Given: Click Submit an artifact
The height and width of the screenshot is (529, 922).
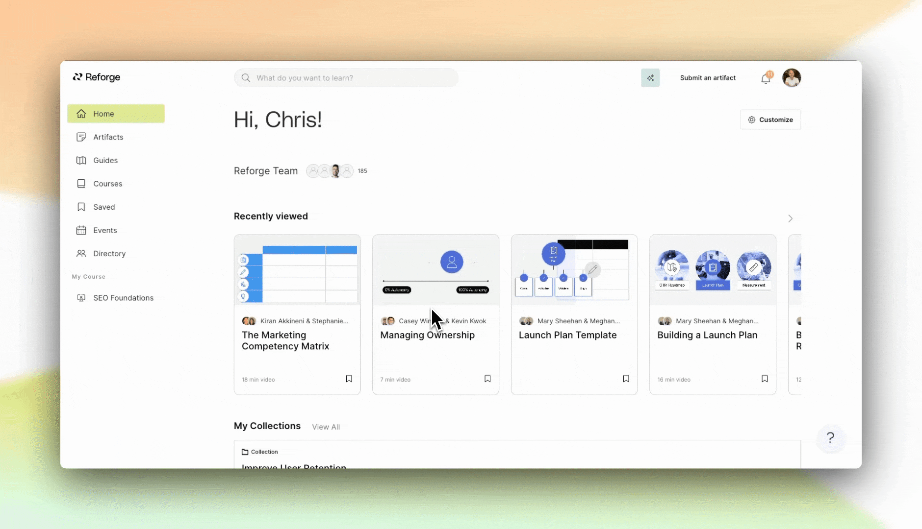Looking at the screenshot, I should coord(708,78).
